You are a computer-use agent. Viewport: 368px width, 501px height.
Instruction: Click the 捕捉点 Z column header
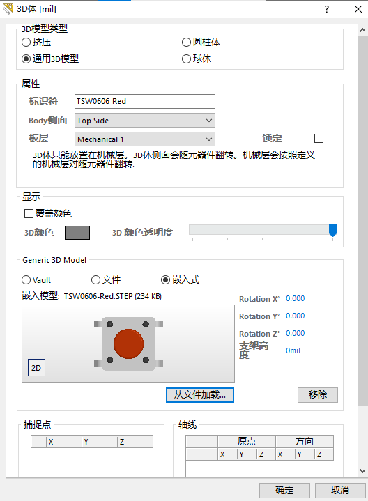135,442
